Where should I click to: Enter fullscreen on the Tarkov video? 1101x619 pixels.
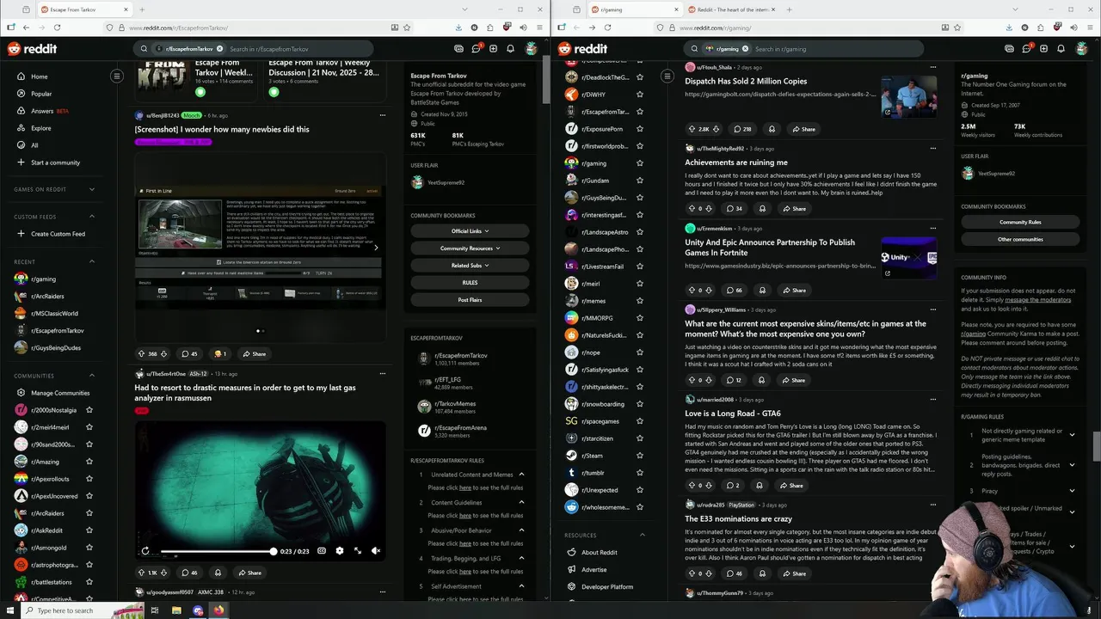pos(358,551)
